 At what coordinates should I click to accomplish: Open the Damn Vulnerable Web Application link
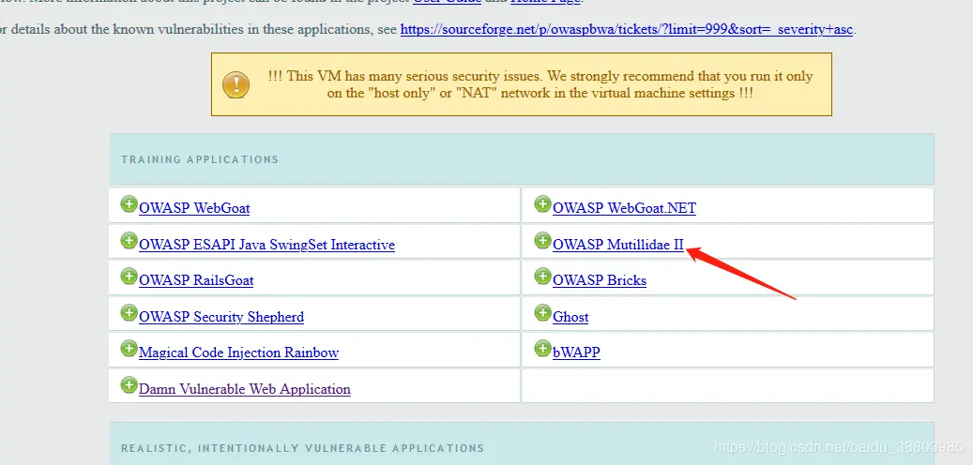245,389
